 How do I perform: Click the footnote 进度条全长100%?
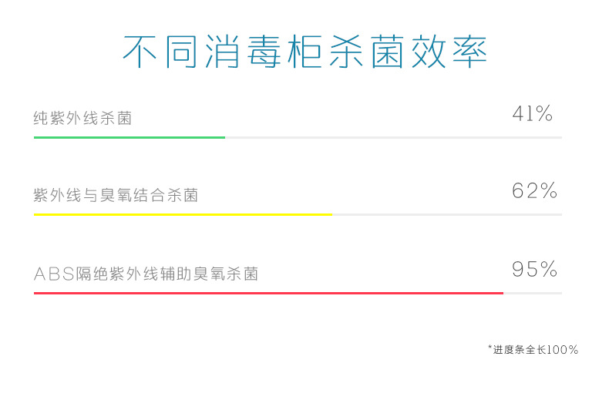coord(533,350)
